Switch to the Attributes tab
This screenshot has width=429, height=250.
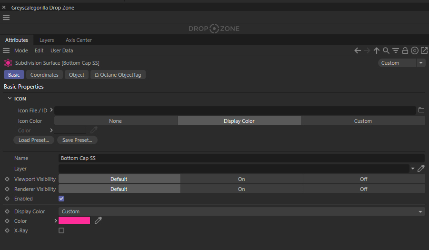(17, 40)
